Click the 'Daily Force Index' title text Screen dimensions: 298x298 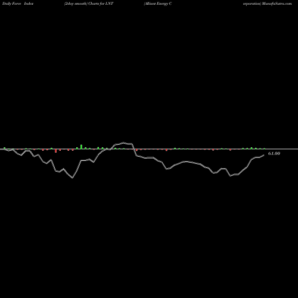coord(18,4)
